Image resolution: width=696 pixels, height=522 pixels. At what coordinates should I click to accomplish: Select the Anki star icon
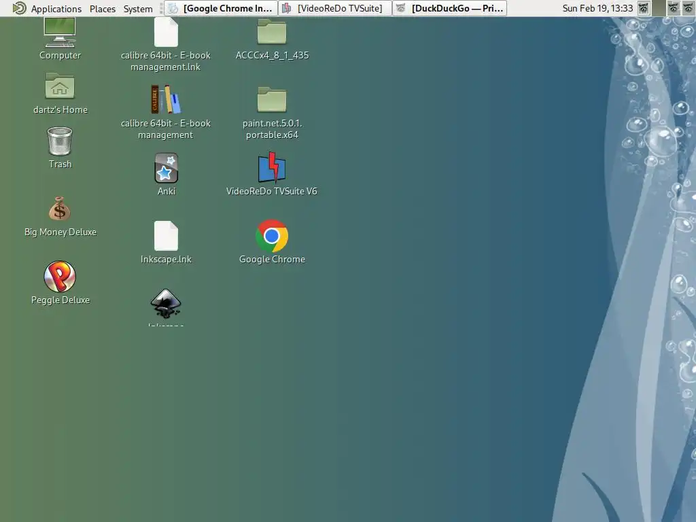click(x=167, y=168)
